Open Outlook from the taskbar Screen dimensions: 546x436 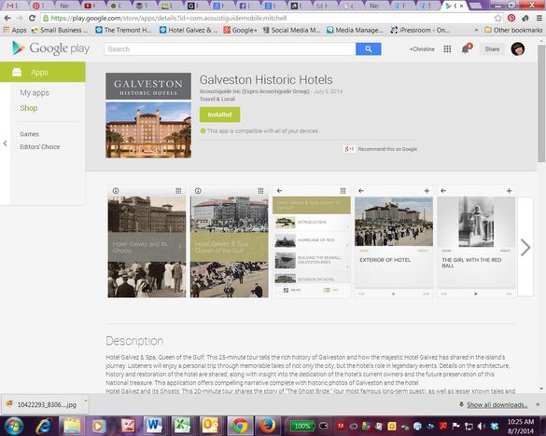pyautogui.click(x=210, y=426)
